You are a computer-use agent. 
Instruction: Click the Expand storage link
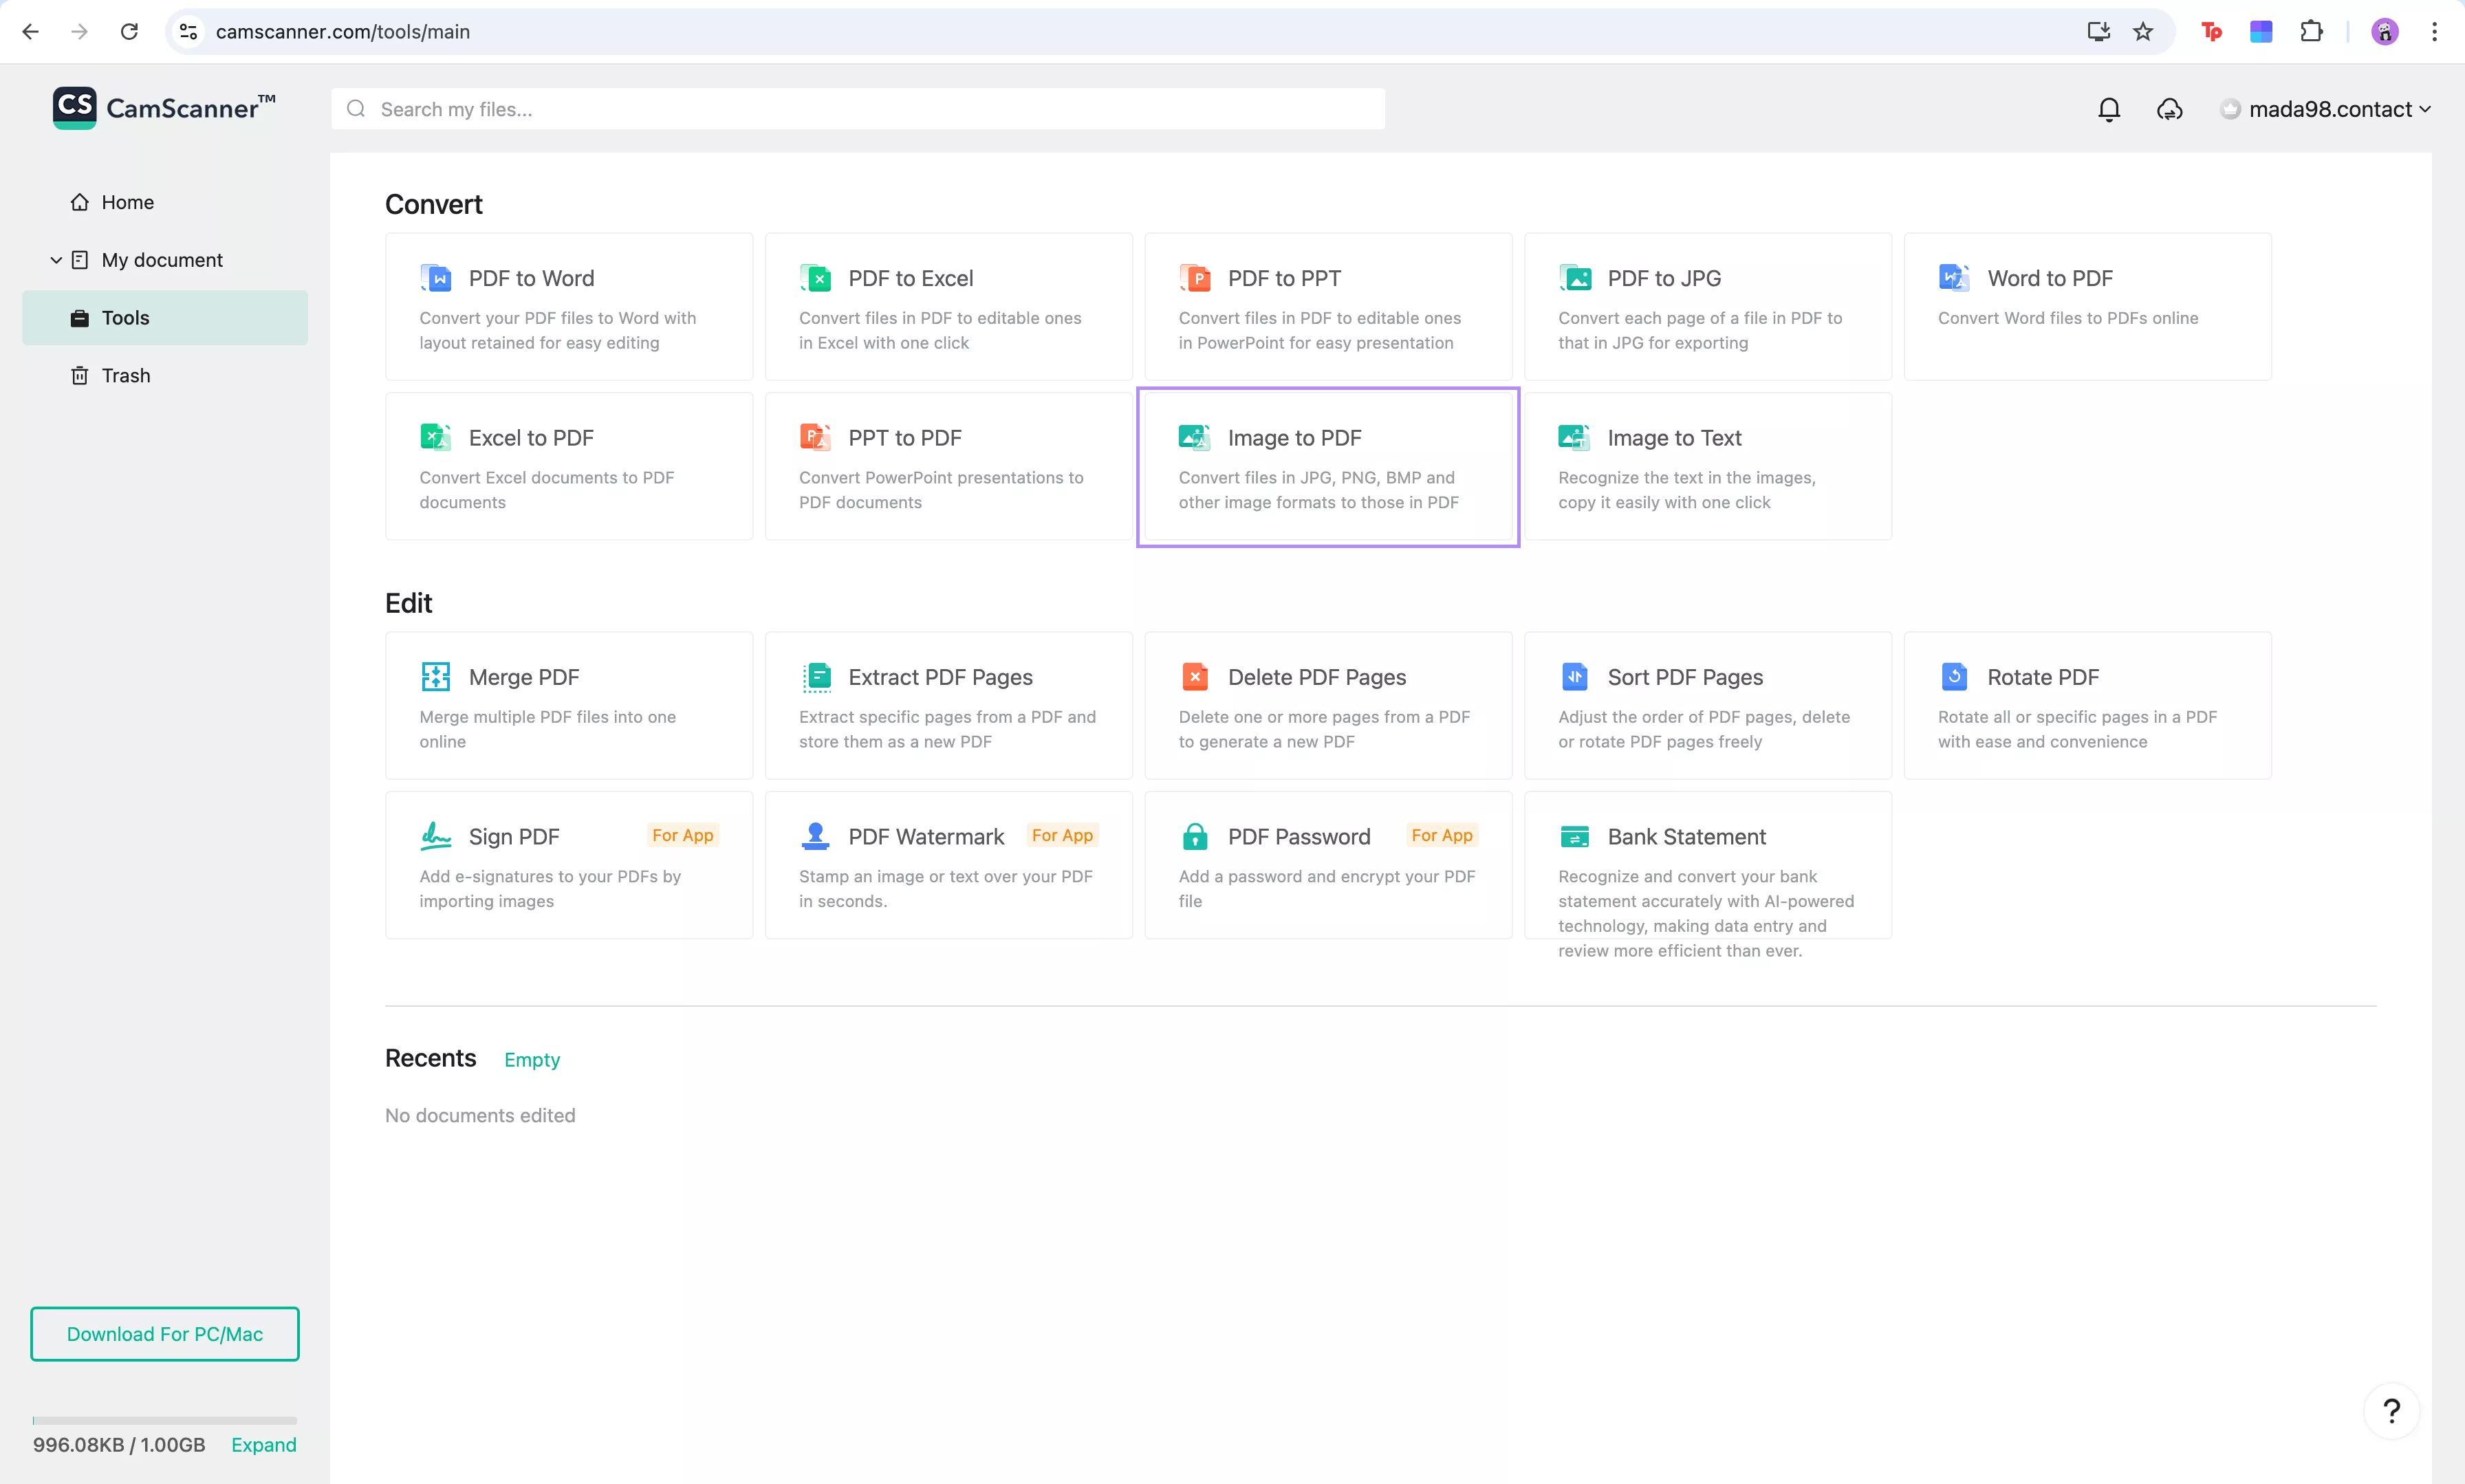click(263, 1445)
